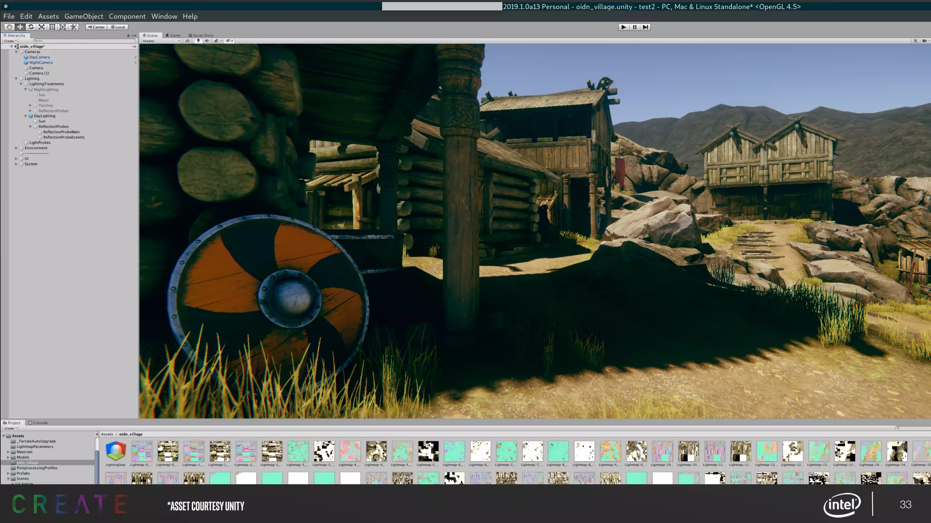Select the Rotate tool
931x523 pixels.
(31, 27)
